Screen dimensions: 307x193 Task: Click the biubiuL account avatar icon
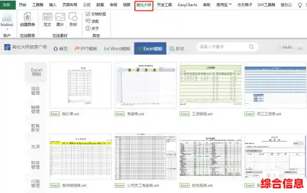7,18
